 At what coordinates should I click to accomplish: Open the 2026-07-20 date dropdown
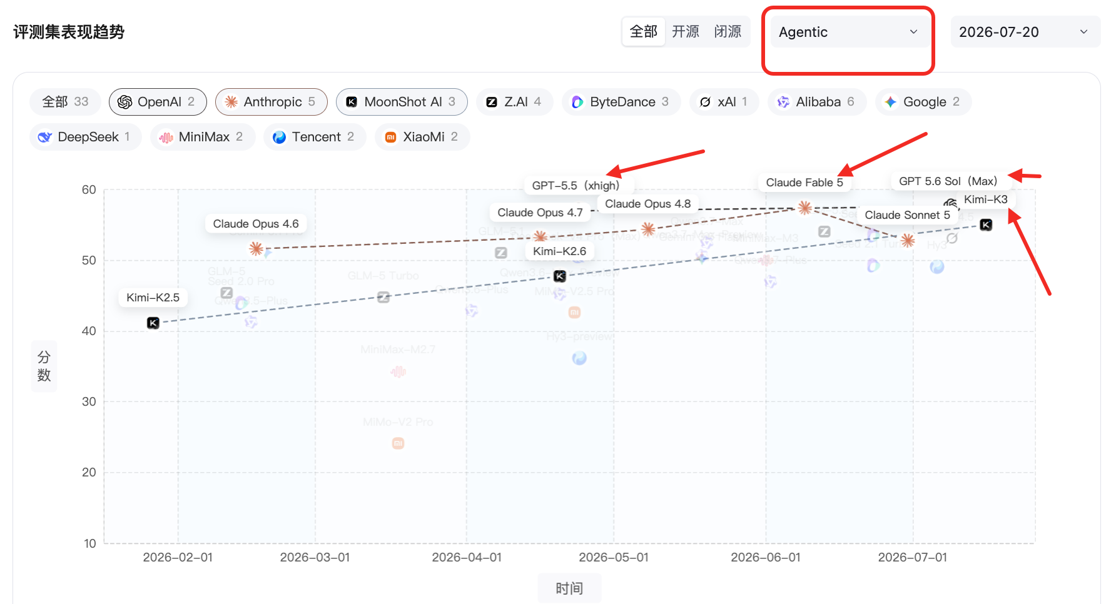[1025, 32]
